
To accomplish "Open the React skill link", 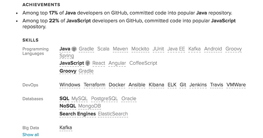I will 99,63.
